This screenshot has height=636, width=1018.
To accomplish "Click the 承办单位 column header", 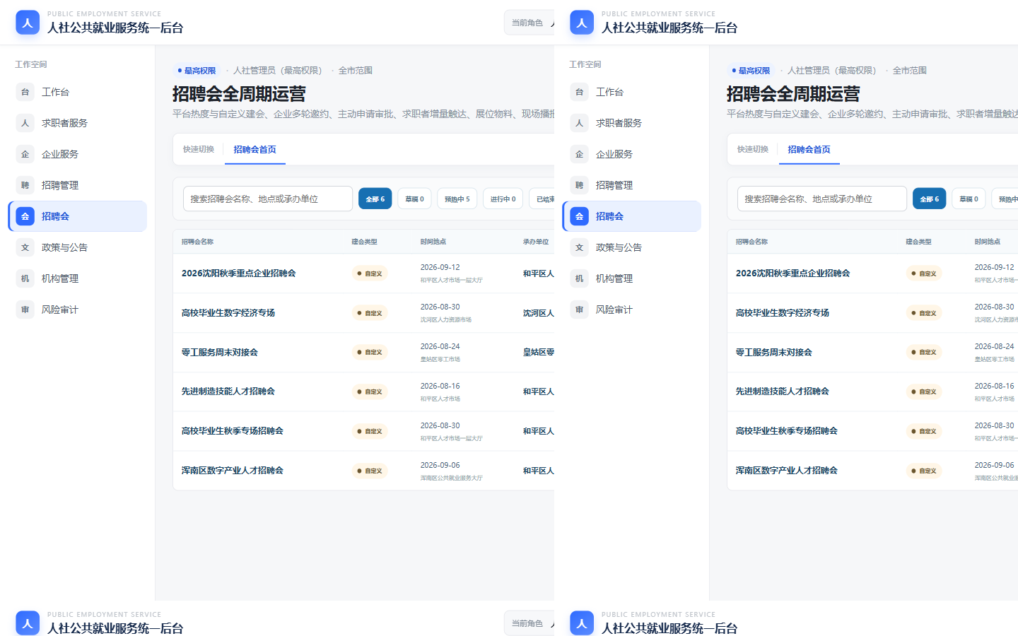I will (536, 242).
